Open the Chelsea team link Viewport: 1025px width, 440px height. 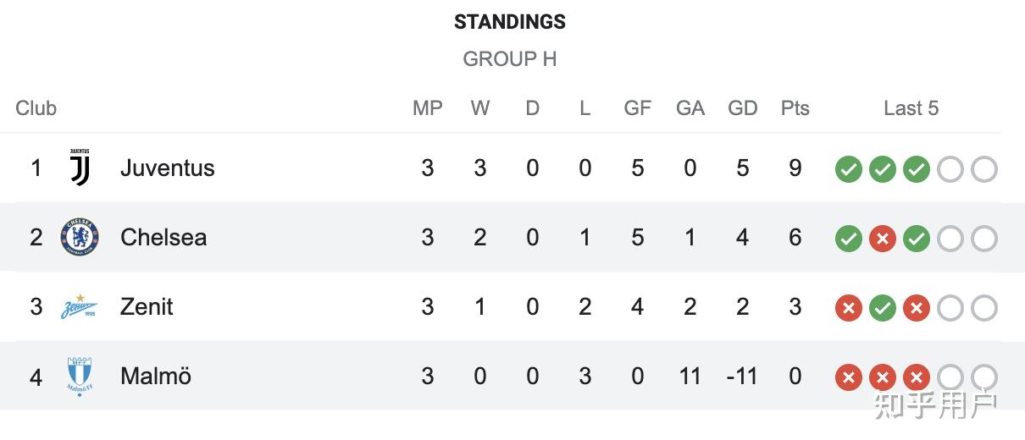point(163,237)
